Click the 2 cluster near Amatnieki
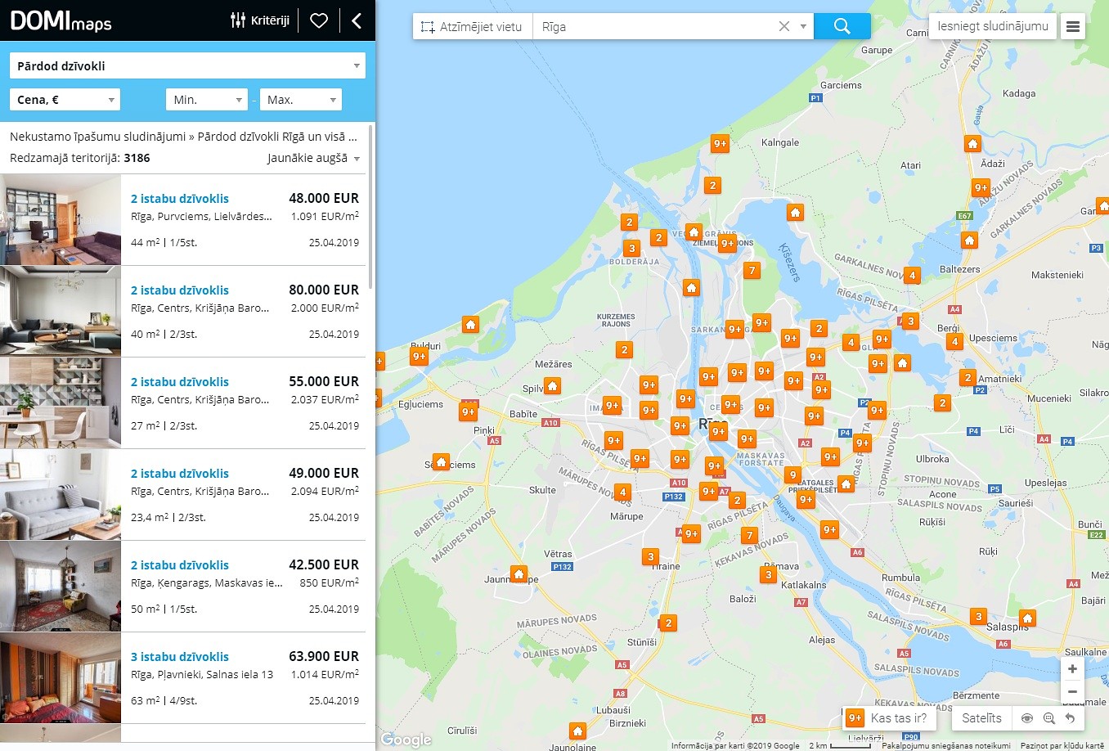 click(968, 377)
